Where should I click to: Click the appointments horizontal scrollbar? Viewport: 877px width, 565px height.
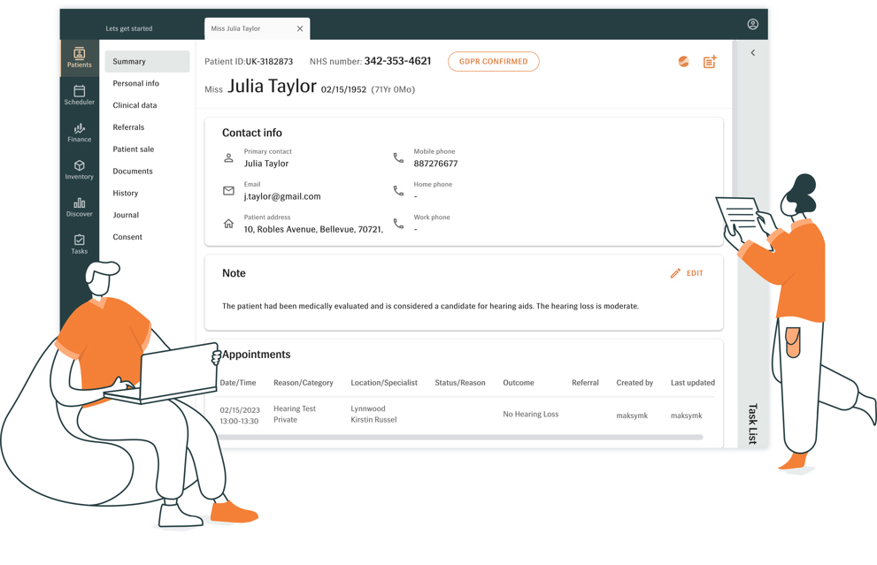[x=460, y=437]
